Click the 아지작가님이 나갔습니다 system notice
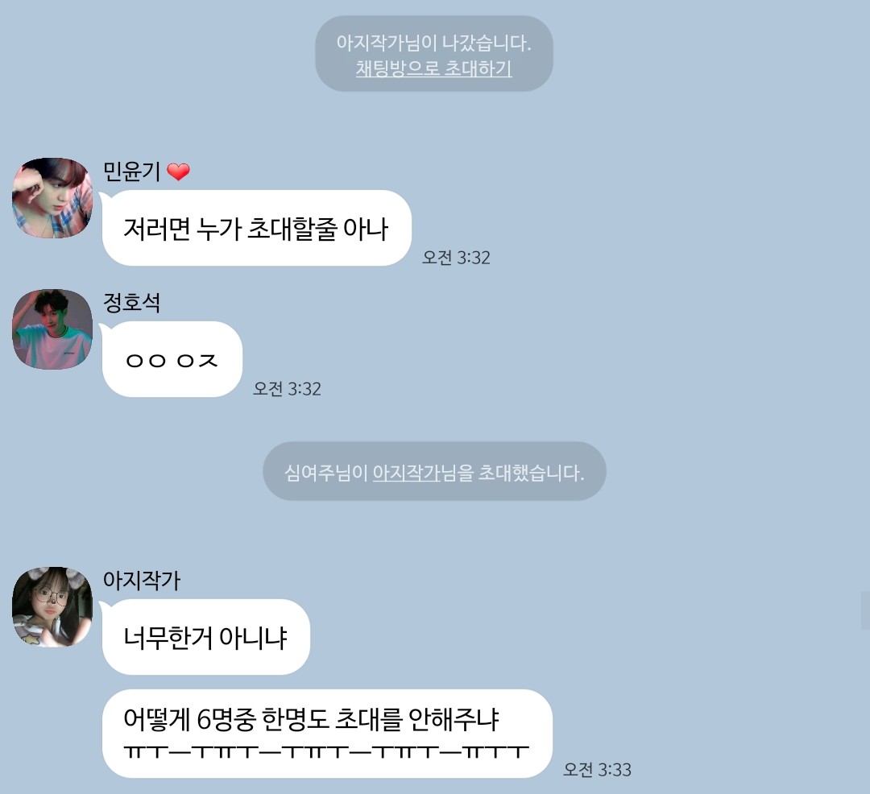Image resolution: width=870 pixels, height=794 pixels. [434, 53]
